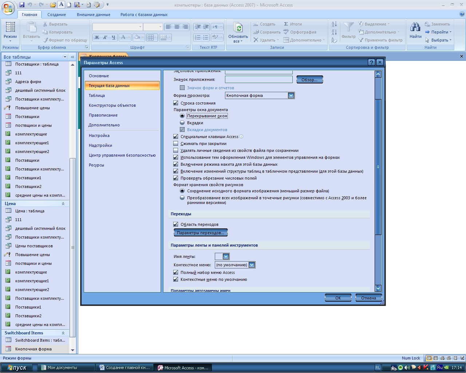Switch to Работа с базами данных tab
Screen dimensions: 466x373
pyautogui.click(x=144, y=15)
